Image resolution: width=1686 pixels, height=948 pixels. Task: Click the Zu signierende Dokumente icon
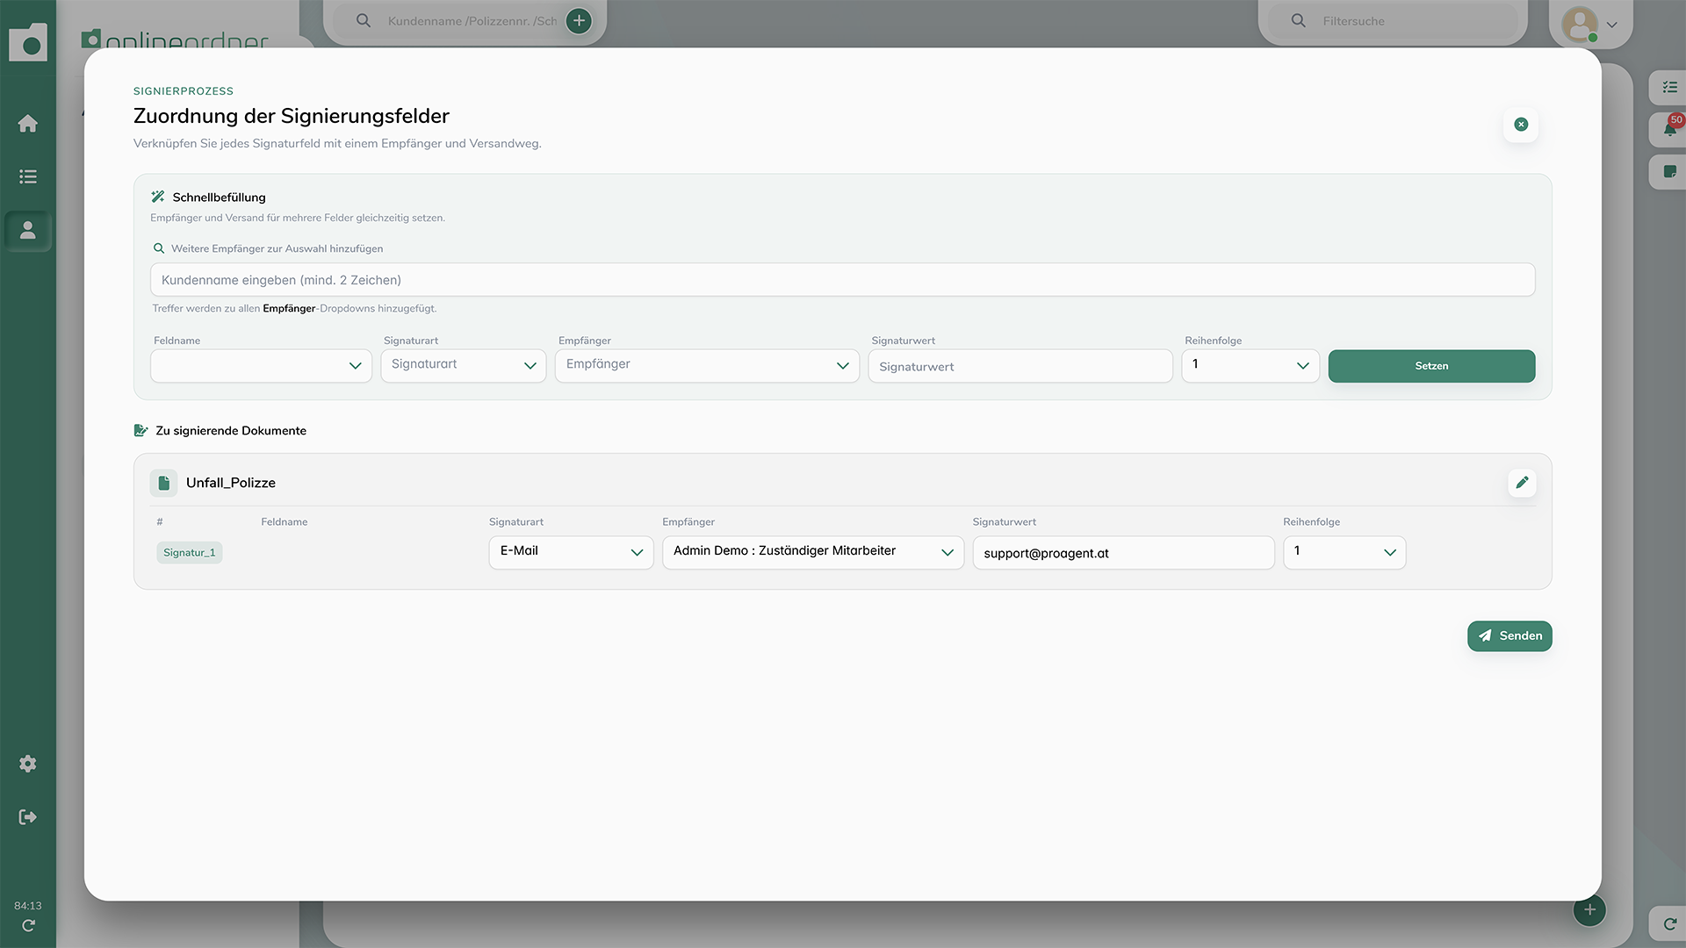[x=140, y=430]
